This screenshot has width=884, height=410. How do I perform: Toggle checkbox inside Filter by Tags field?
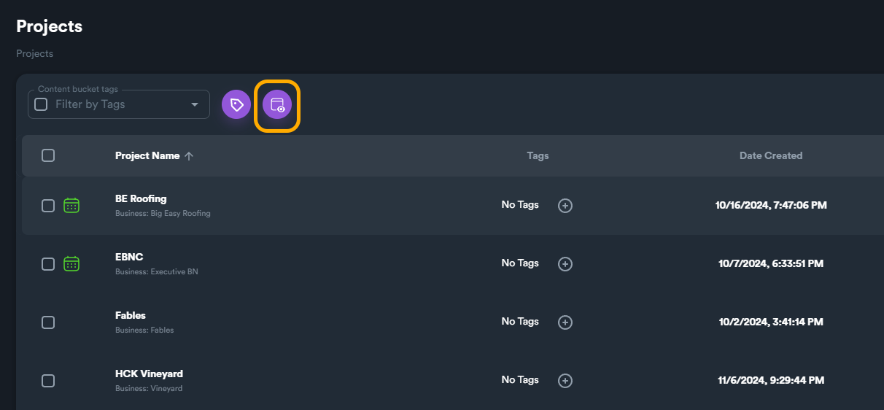[x=42, y=104]
